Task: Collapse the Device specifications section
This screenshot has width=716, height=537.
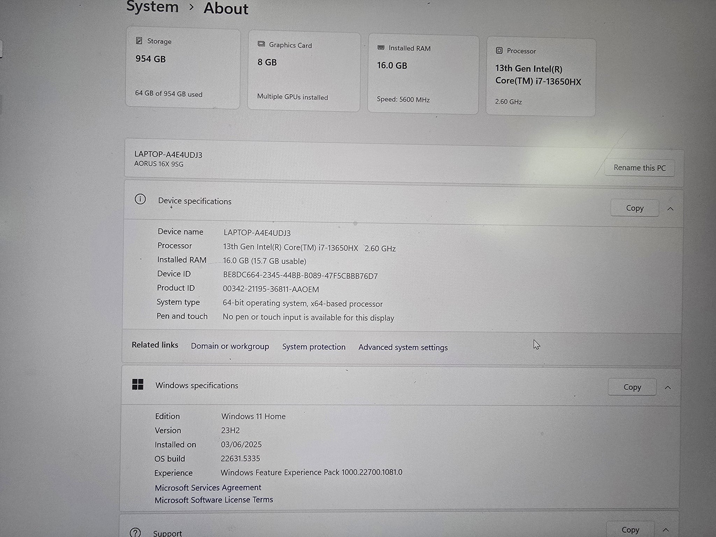Action: (670, 209)
